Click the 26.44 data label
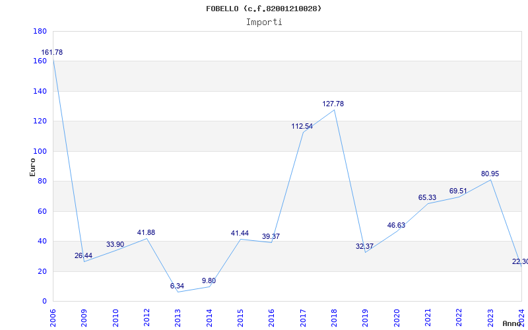Viewport: 528px width, 330px height. tap(84, 255)
